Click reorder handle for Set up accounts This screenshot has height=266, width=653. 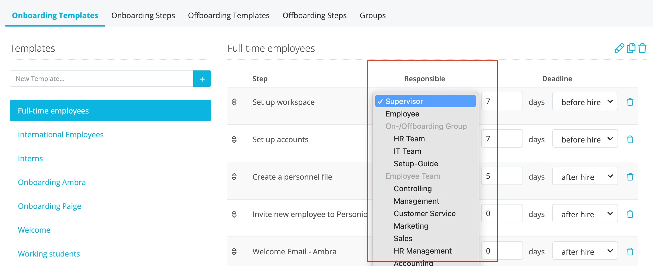(234, 139)
